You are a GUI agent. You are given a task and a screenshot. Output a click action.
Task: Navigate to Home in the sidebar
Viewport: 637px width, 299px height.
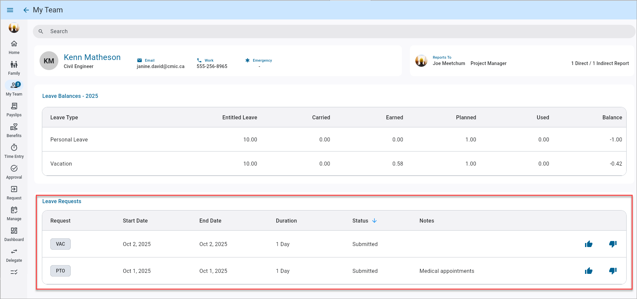point(14,47)
